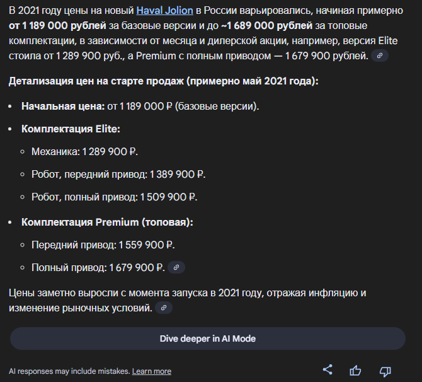Click Передний привод: 1 559 900 ₽ line
This screenshot has width=422, height=382.
pos(103,245)
